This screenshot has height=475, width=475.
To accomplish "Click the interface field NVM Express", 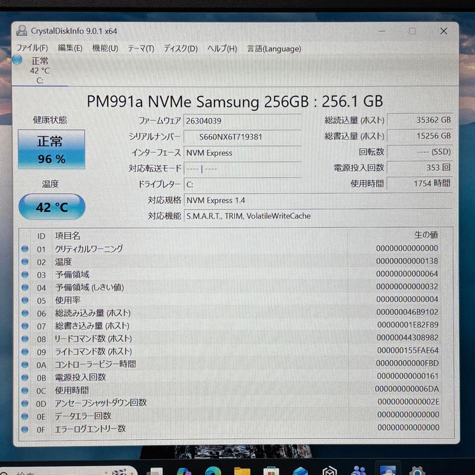I will 243,153.
